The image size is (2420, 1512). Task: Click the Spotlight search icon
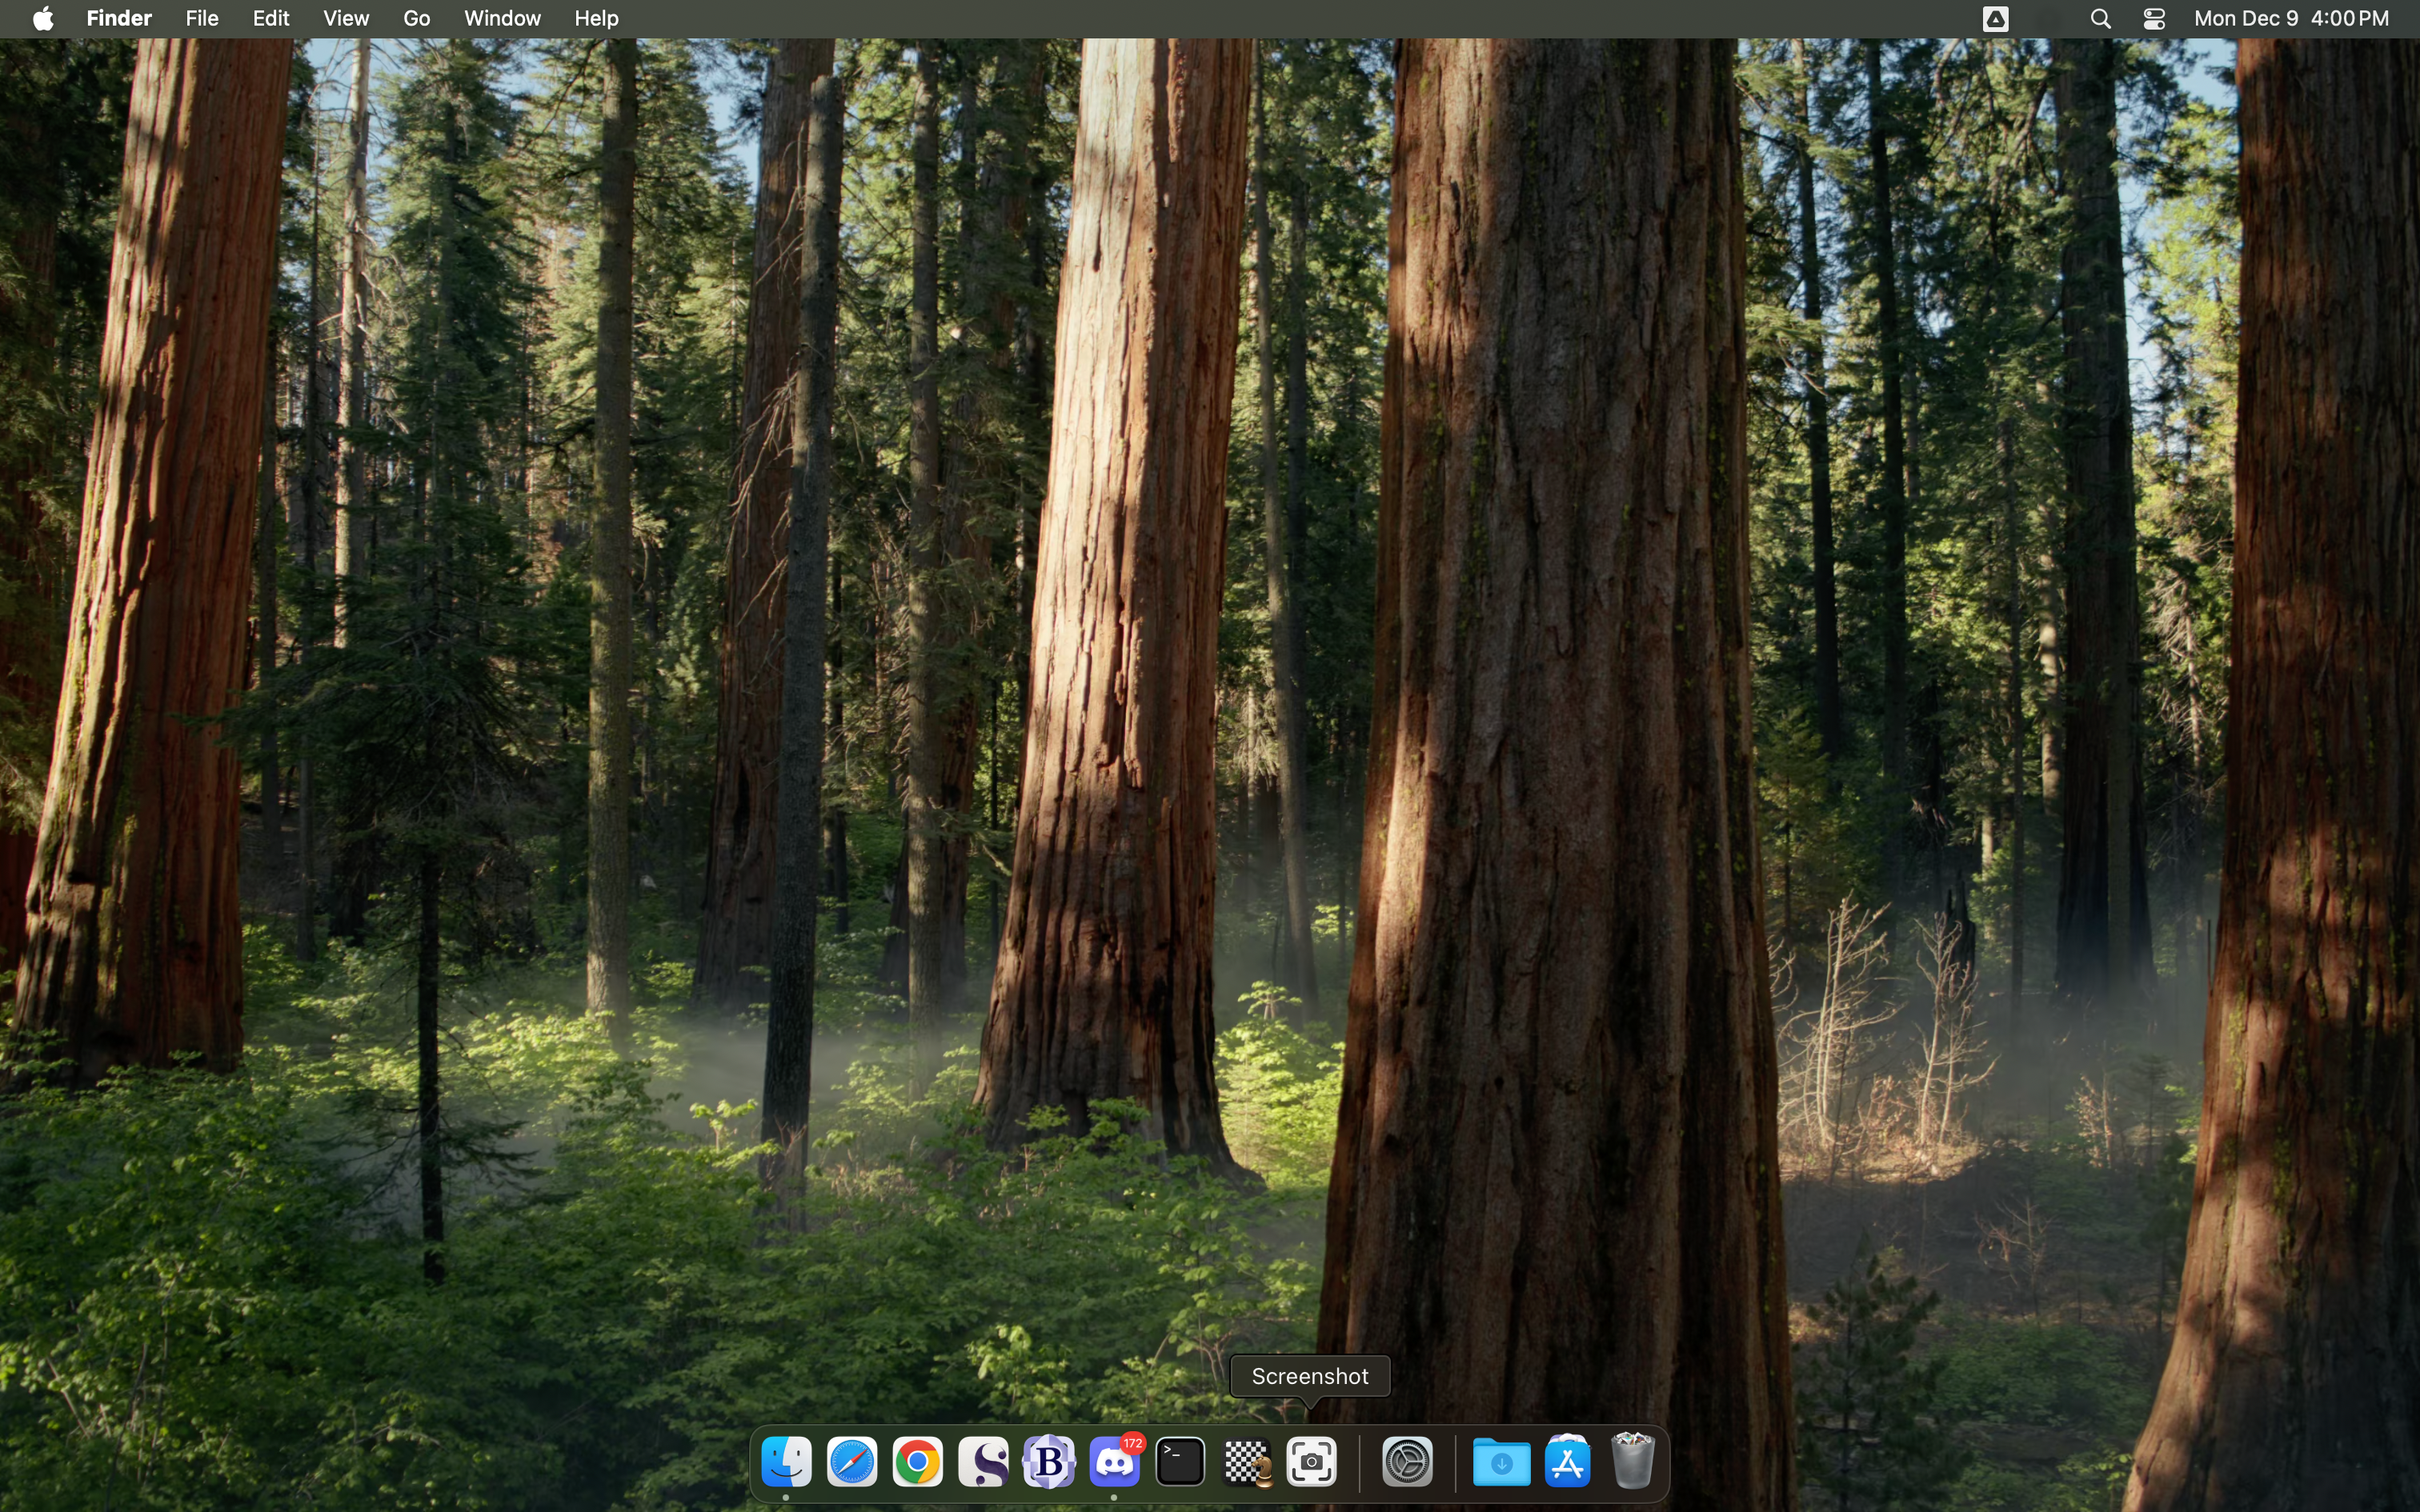pos(2099,19)
